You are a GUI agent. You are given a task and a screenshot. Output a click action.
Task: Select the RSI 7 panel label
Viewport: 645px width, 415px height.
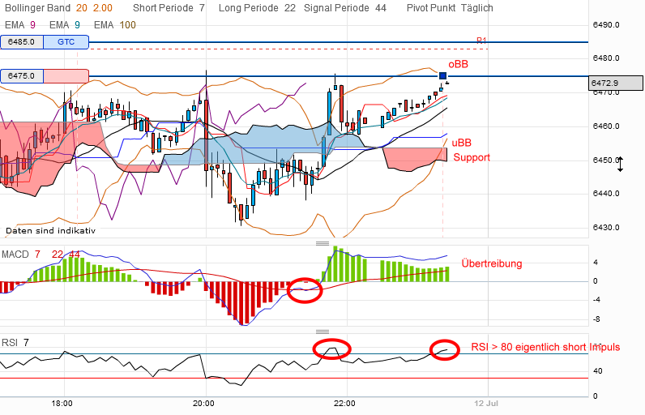coord(15,343)
